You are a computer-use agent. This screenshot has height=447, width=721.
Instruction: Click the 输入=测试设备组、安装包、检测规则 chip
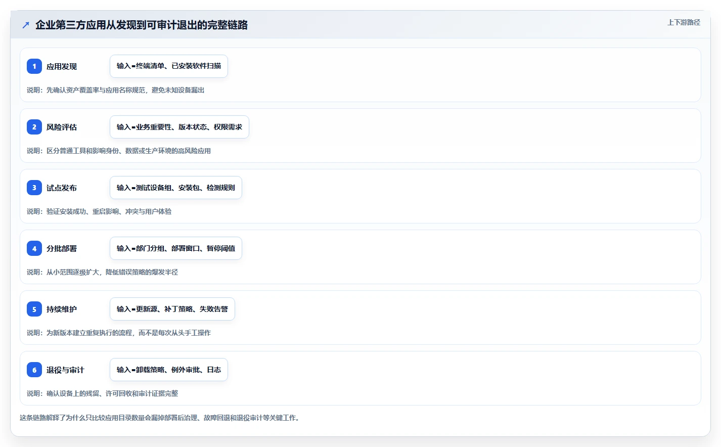point(176,188)
